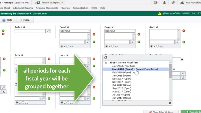Close the period picker with red X

point(170,103)
